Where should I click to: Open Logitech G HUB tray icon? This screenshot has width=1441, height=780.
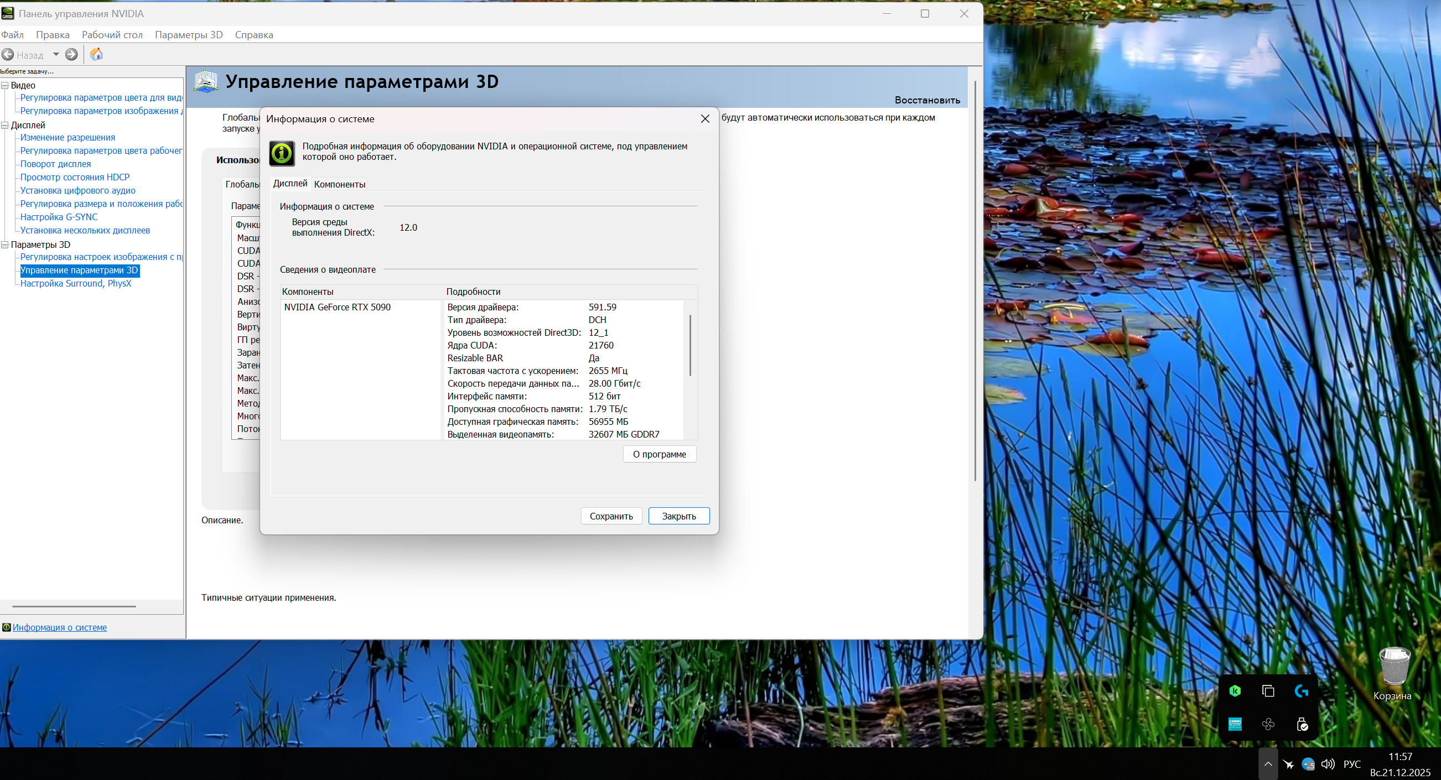1301,691
